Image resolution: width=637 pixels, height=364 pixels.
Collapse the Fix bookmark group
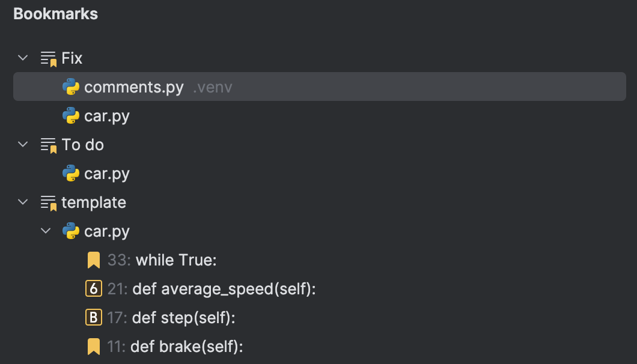coord(23,58)
